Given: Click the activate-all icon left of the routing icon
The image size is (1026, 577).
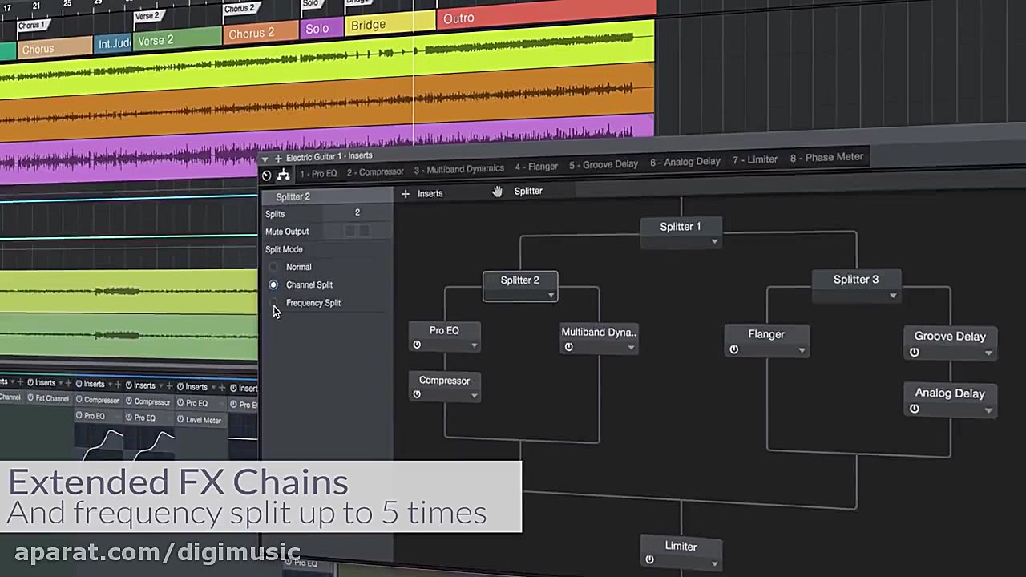Looking at the screenshot, I should tap(267, 176).
